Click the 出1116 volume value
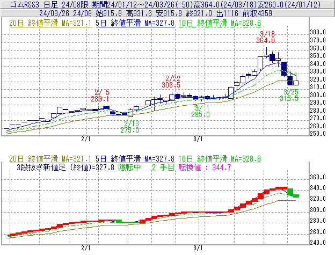 coord(227,13)
